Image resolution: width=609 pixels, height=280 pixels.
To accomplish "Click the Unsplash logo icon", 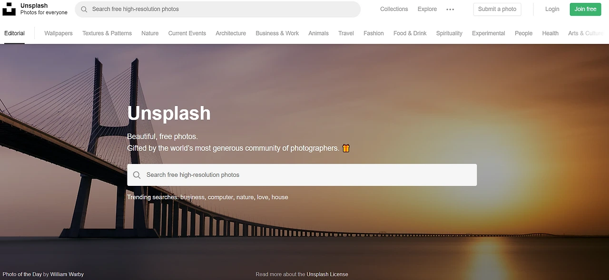I will 9,9.
